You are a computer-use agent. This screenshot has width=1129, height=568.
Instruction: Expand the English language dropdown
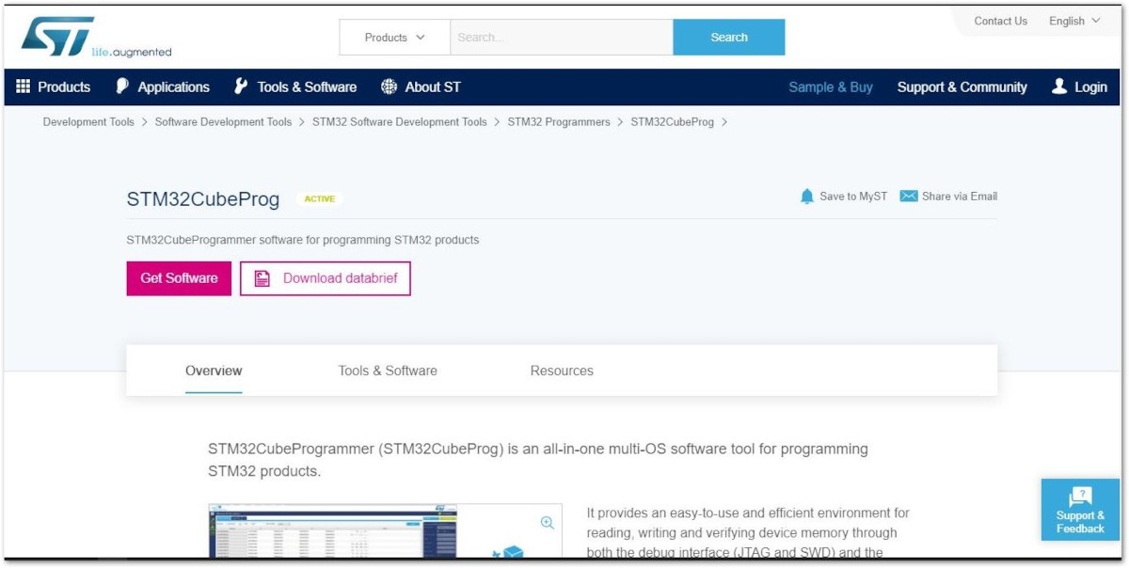(x=1074, y=21)
